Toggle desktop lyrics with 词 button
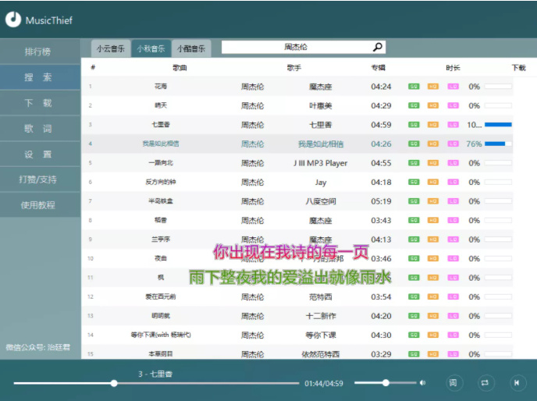This screenshot has height=401, width=537. pyautogui.click(x=453, y=383)
